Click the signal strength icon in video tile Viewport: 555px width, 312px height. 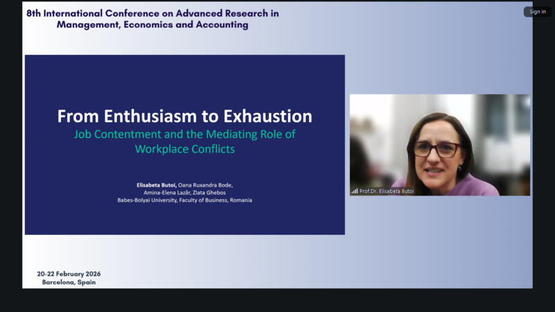click(355, 191)
